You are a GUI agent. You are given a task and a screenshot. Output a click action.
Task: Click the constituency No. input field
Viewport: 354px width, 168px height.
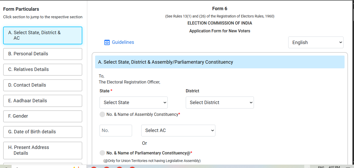pyautogui.click(x=116, y=130)
